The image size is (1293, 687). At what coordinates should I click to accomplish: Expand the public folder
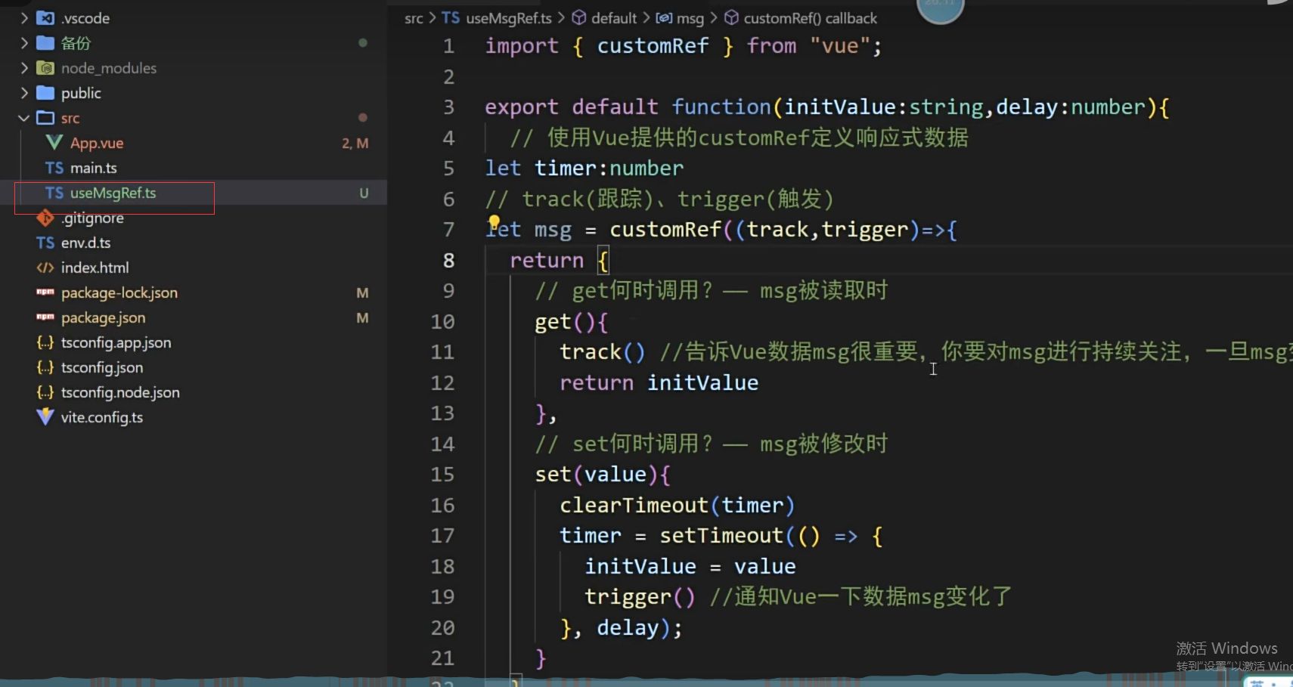pos(24,93)
